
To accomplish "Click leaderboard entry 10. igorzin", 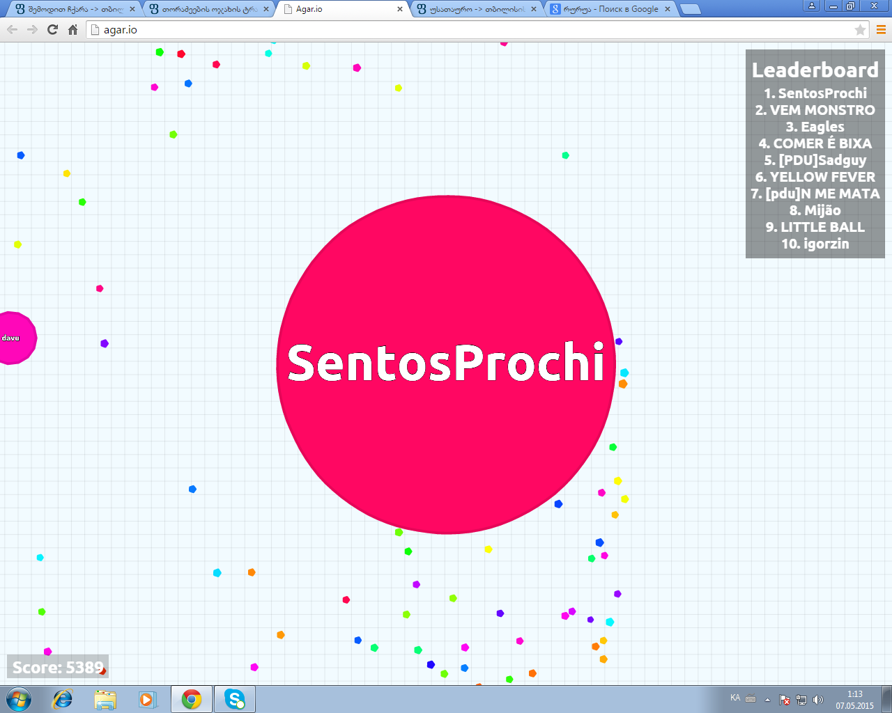I will [815, 244].
